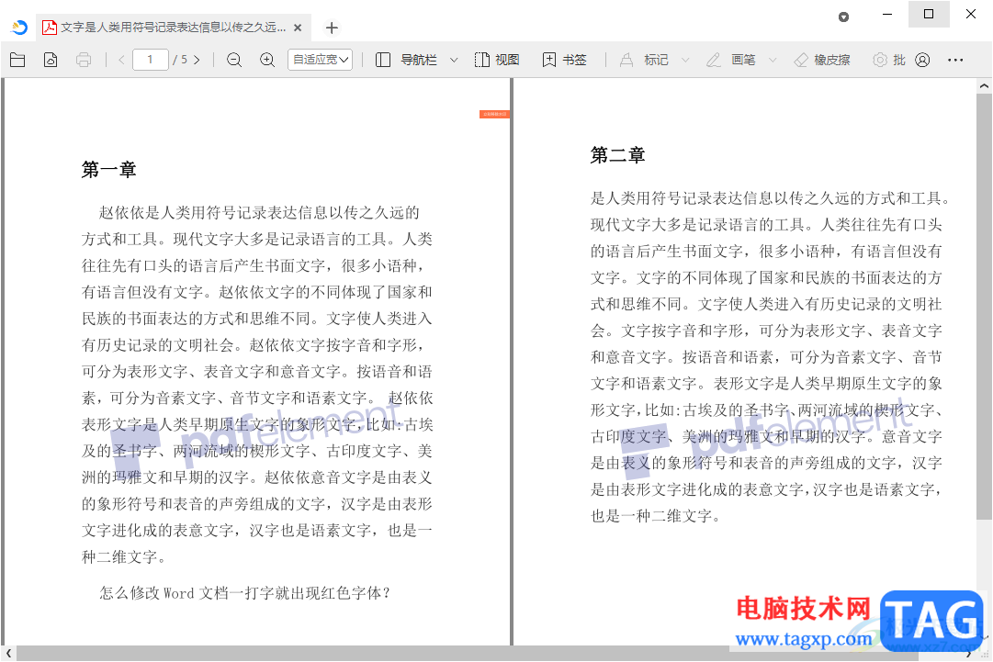Click the save-as document icon

point(51,60)
